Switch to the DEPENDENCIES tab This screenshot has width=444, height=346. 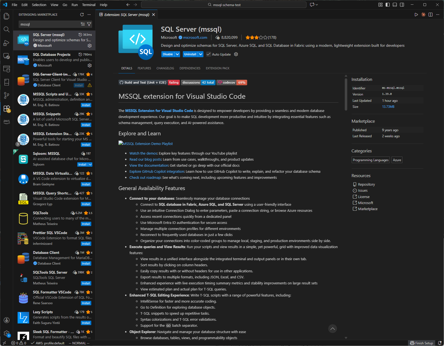[190, 68]
